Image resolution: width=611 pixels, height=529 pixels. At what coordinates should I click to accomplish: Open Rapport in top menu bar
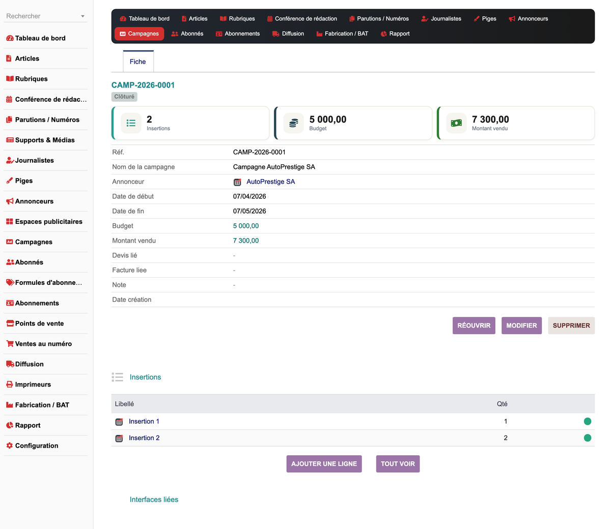(395, 34)
